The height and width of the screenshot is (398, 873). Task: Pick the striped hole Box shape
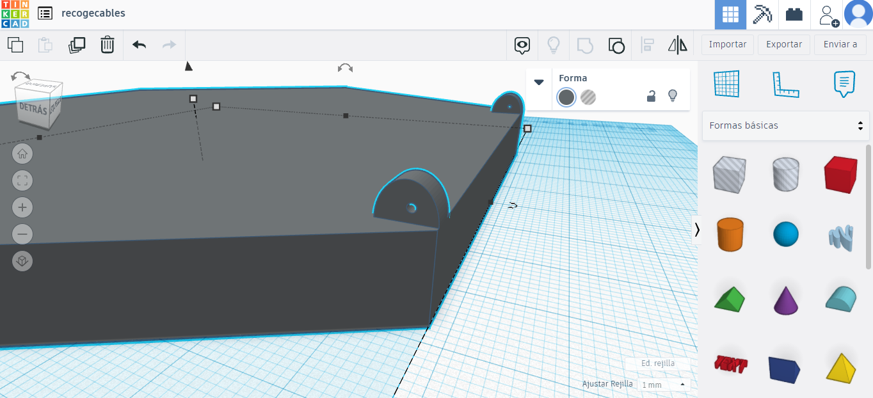coord(729,174)
